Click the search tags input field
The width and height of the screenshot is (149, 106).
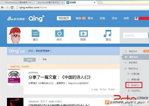coord(136,36)
